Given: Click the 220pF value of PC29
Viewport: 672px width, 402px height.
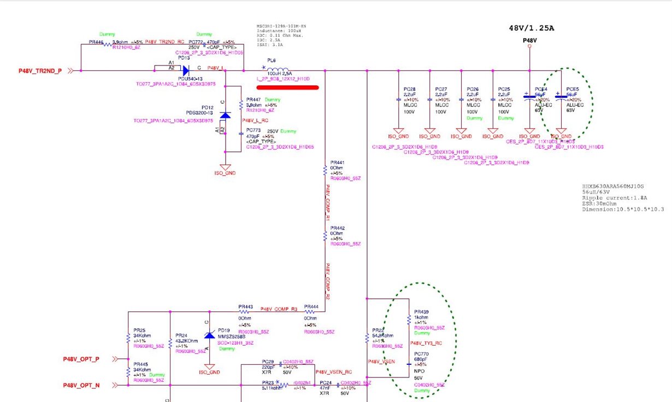Looking at the screenshot, I should [x=268, y=366].
